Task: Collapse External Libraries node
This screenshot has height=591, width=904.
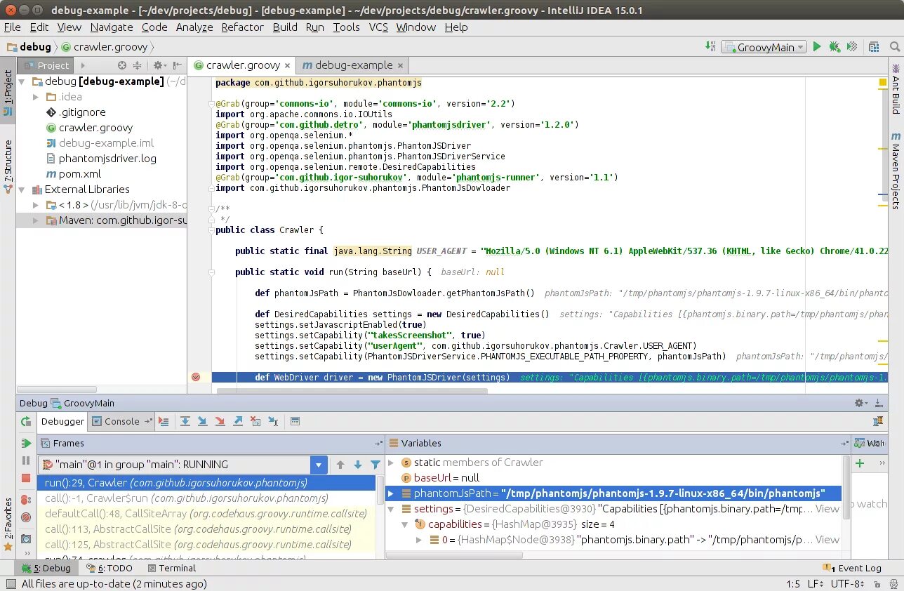Action: coord(22,190)
